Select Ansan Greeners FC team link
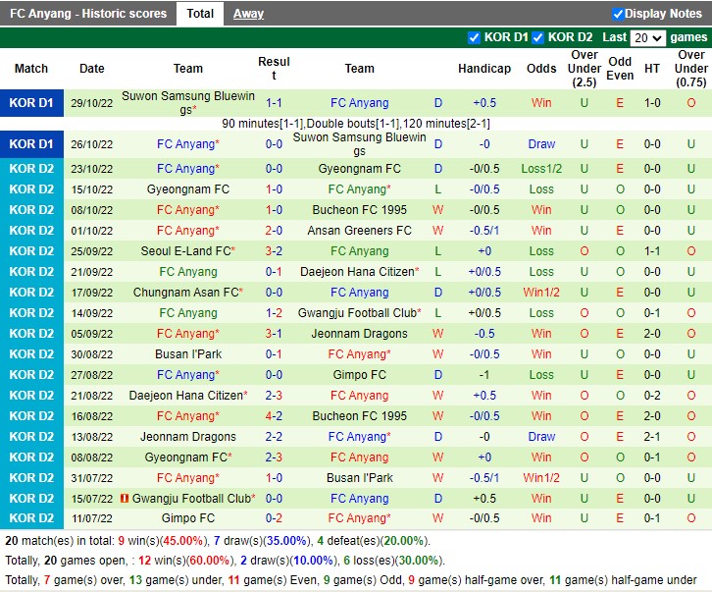This screenshot has height=592, width=712. 359,231
